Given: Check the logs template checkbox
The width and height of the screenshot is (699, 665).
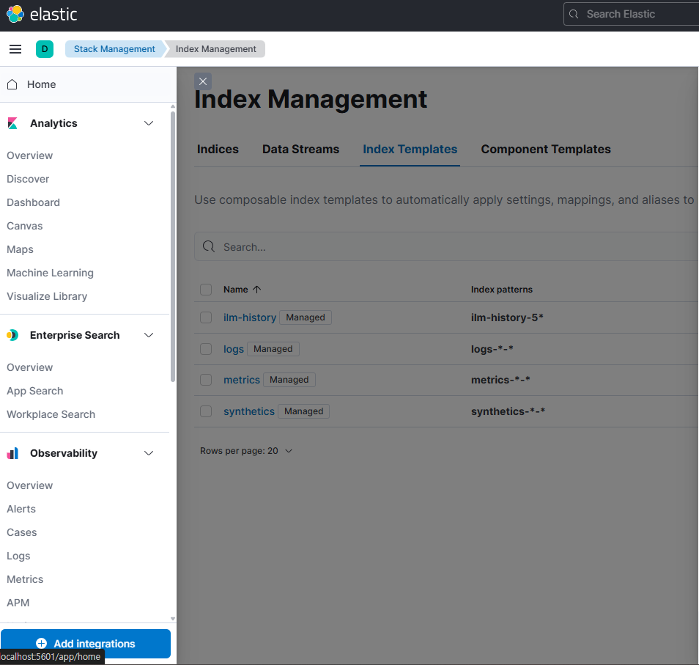Looking at the screenshot, I should [x=206, y=349].
